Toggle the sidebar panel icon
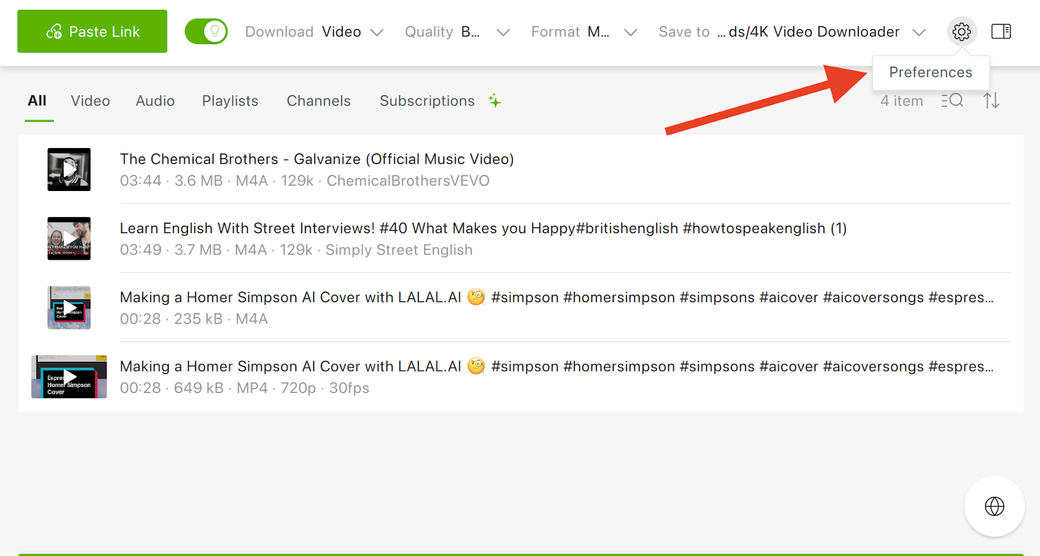 coord(1001,31)
